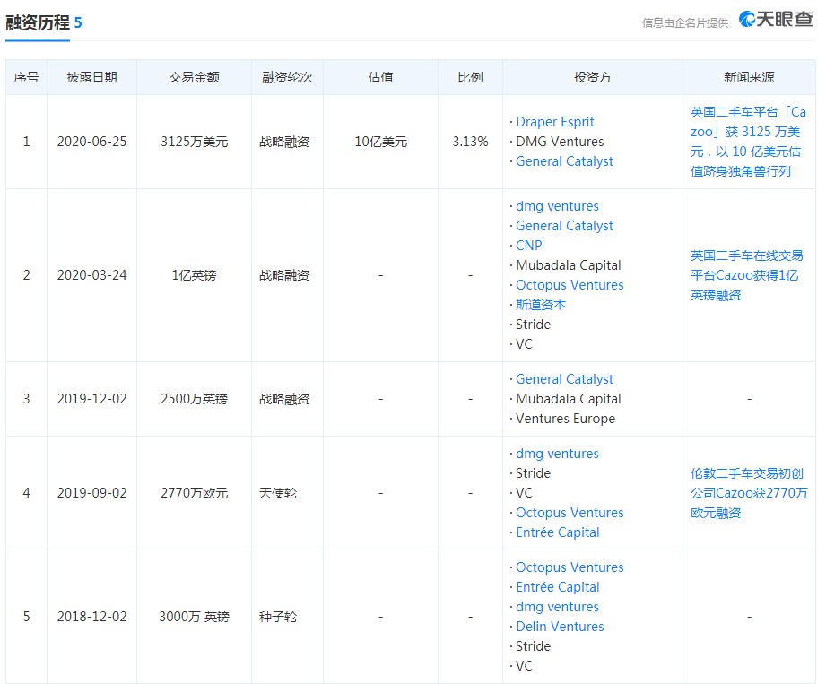826x684 pixels.
Task: Open General Catalyst link in row 2
Action: click(564, 226)
